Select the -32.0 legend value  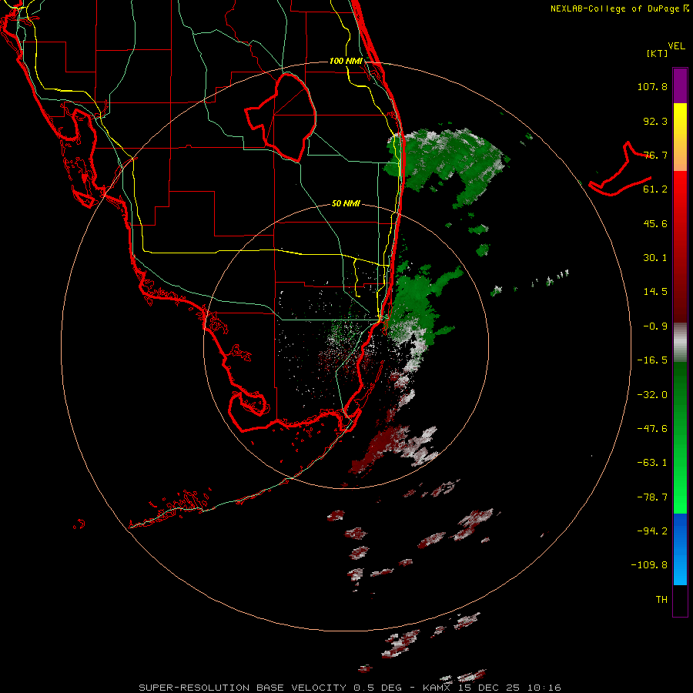point(652,395)
